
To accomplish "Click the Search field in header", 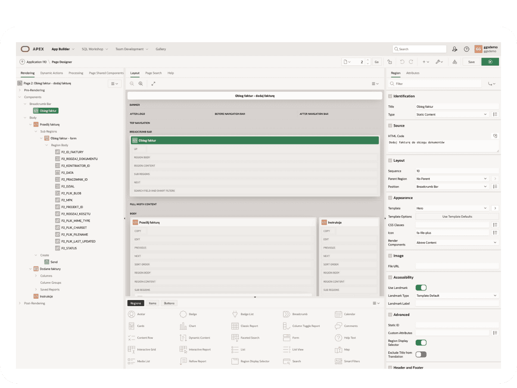I will tap(419, 49).
